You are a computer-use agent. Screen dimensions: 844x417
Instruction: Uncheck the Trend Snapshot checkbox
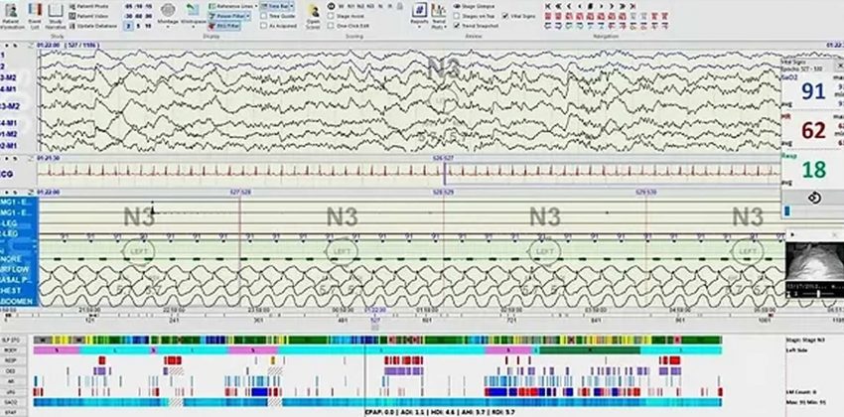(x=457, y=25)
